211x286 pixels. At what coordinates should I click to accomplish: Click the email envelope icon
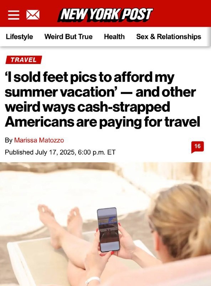(x=33, y=15)
